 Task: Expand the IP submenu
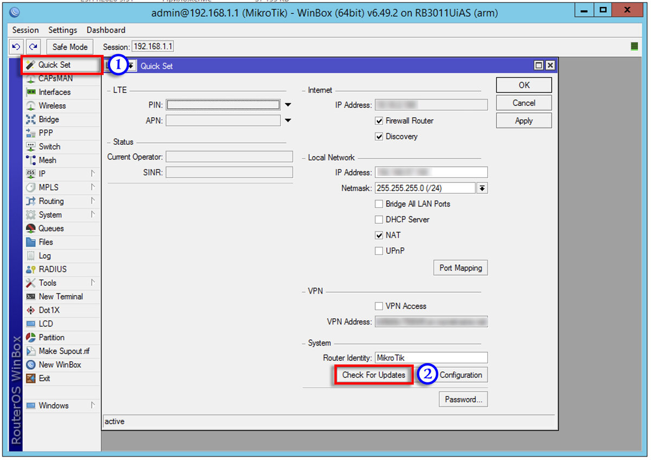(x=93, y=174)
